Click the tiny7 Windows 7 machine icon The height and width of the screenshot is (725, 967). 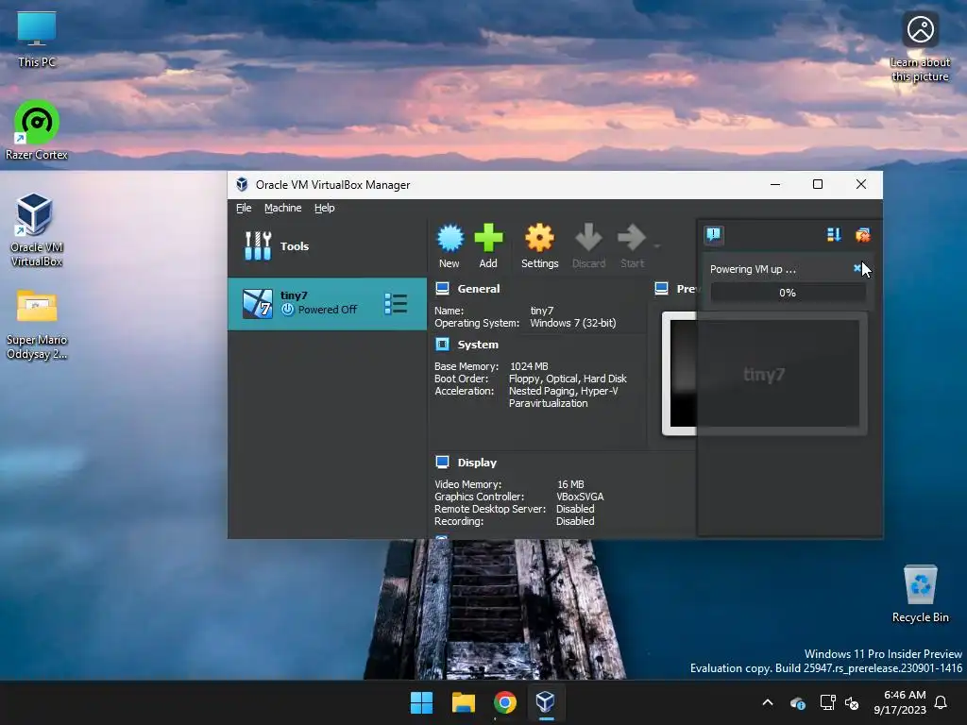(x=257, y=303)
